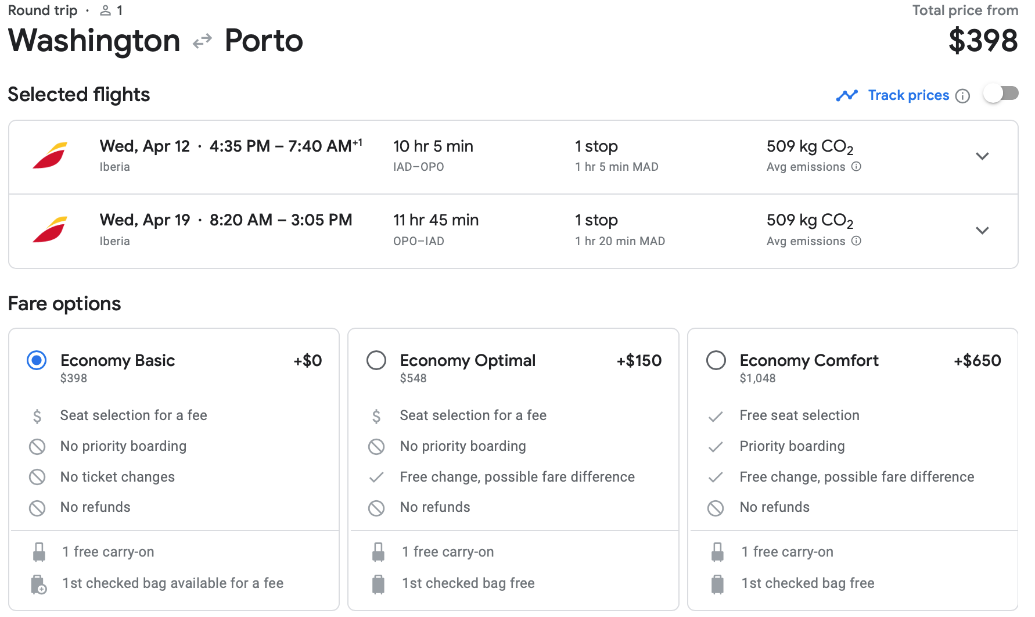Image resolution: width=1035 pixels, height=617 pixels.
Task: Click the Washington origin heading
Action: tap(94, 41)
